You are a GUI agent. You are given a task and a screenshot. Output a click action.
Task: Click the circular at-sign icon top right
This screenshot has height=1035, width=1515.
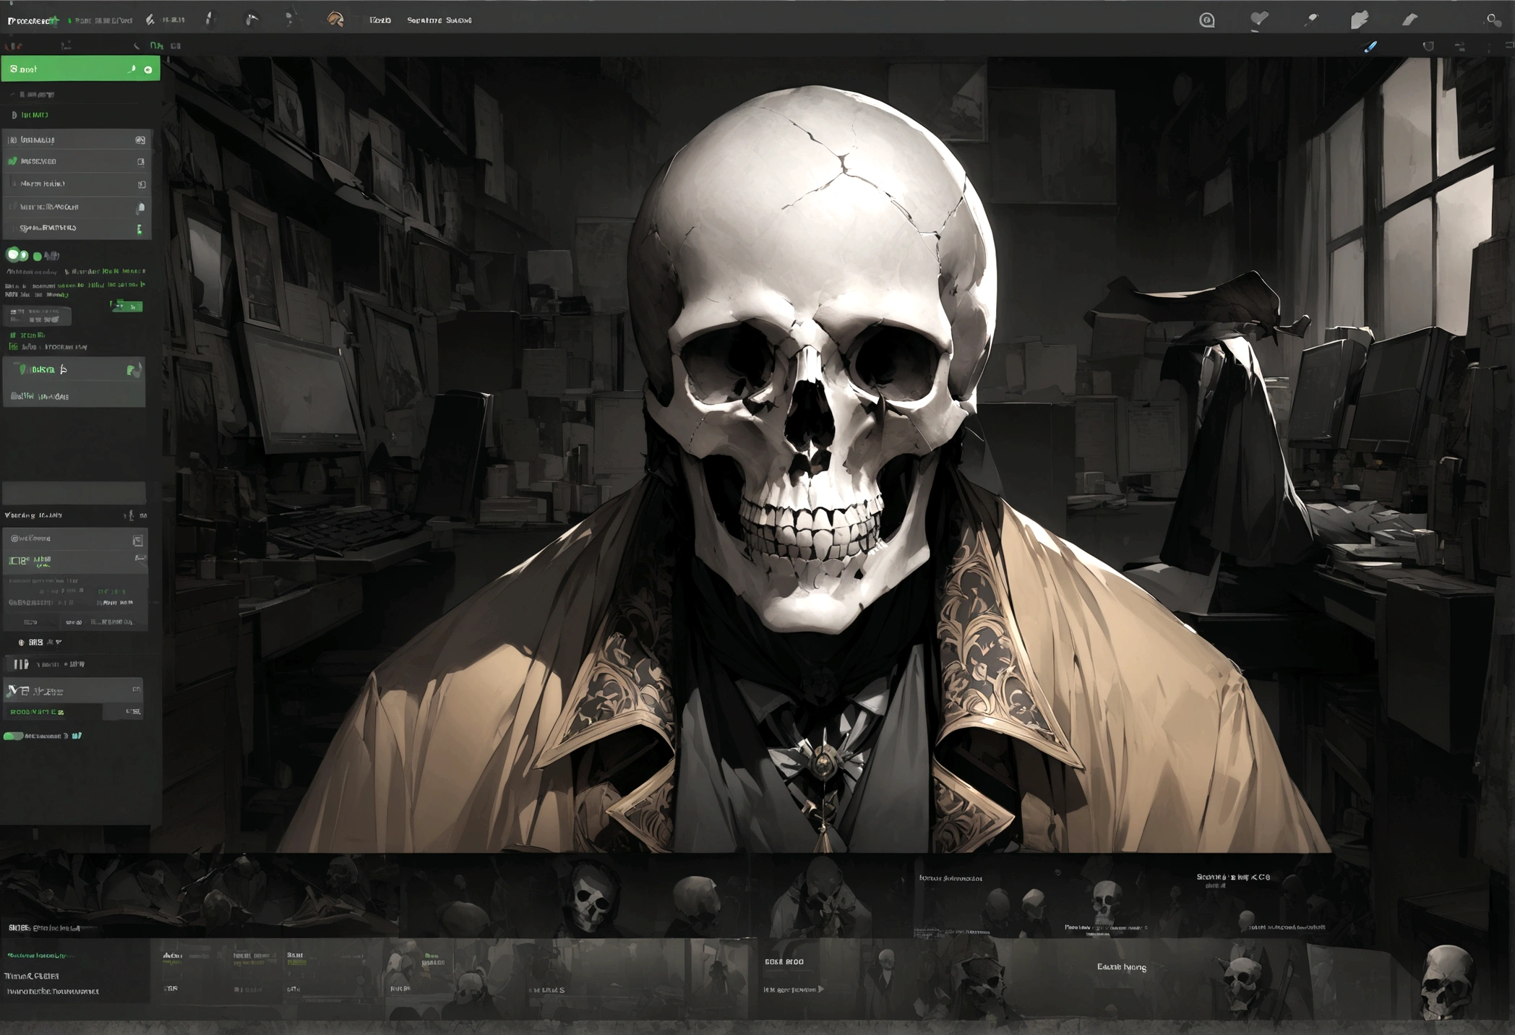coord(1207,20)
